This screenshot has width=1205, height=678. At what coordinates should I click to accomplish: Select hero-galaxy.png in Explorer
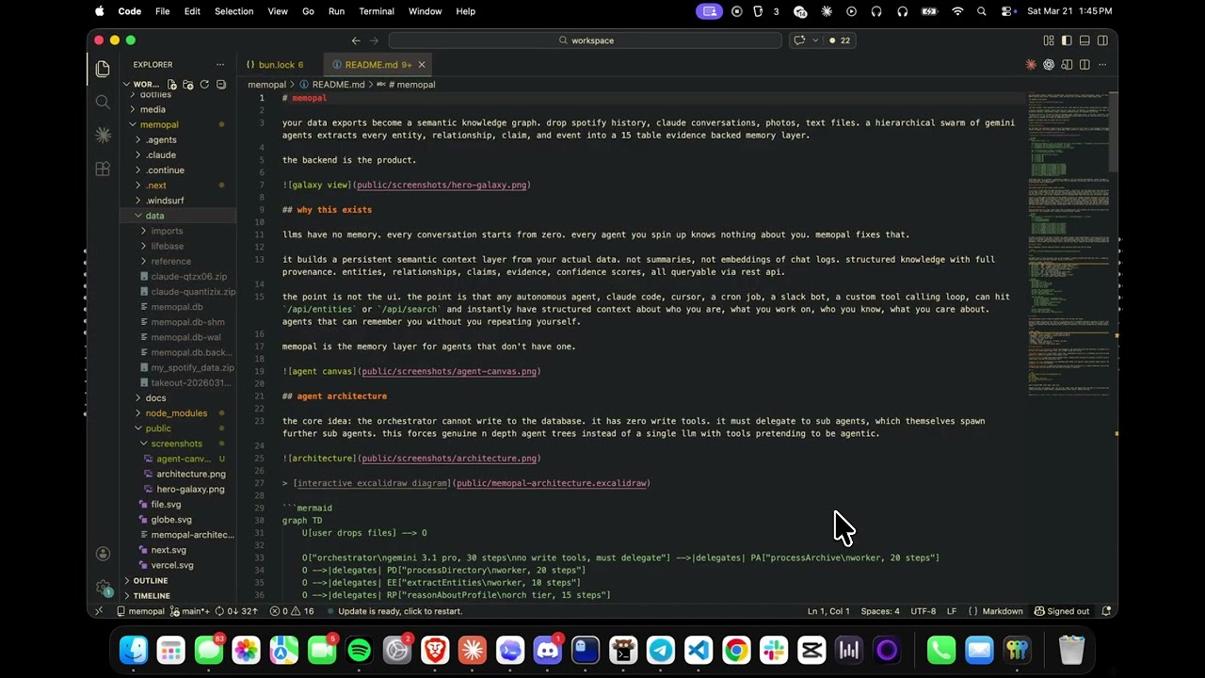coord(190,489)
